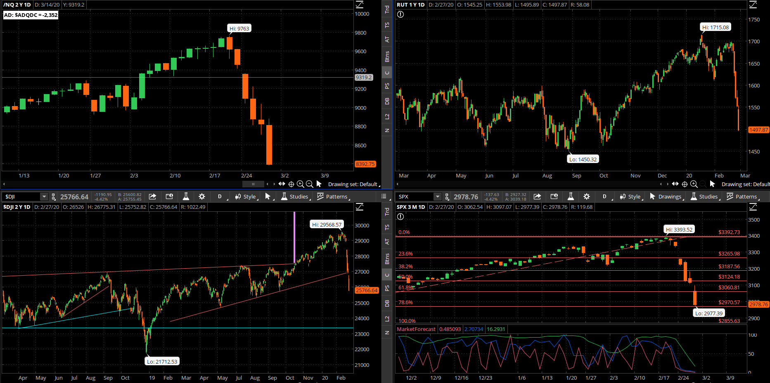Screen dimensions: 770x383
Task: Open Share icon in SPX chart toolbar
Action: click(x=537, y=196)
